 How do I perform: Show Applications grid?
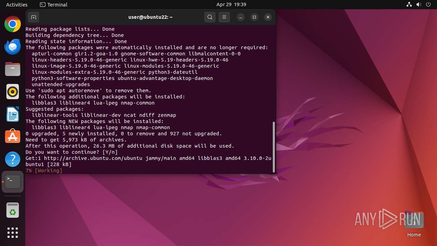[13, 233]
